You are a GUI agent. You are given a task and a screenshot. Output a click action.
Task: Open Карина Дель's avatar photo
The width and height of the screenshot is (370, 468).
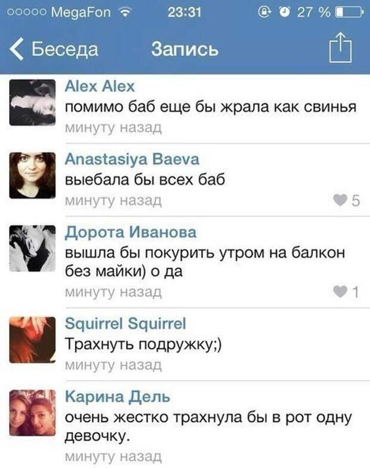(32, 413)
